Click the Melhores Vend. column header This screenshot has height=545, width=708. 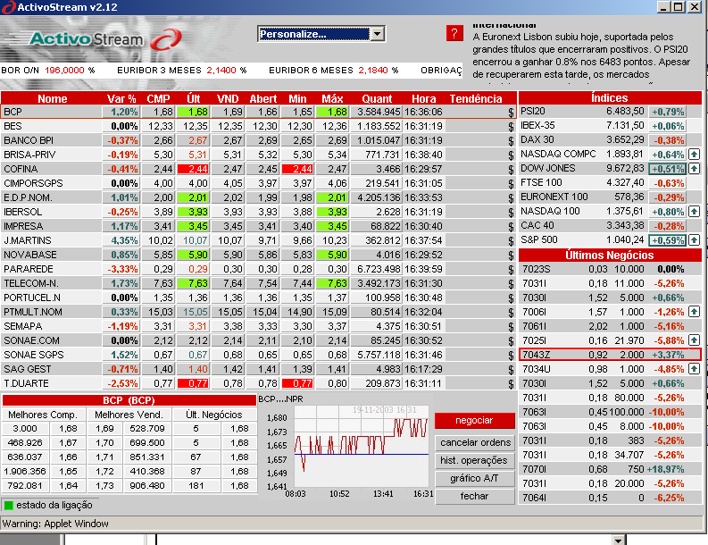(129, 415)
